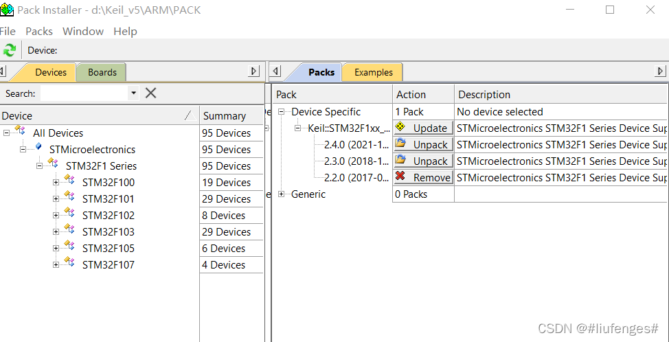Click '8 Devices' summary cell
The image size is (669, 342).
pyautogui.click(x=231, y=216)
